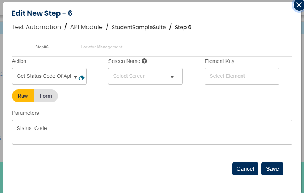Click the Edit New Step - 6 heading
Image resolution: width=304 pixels, height=193 pixels.
coord(42,13)
